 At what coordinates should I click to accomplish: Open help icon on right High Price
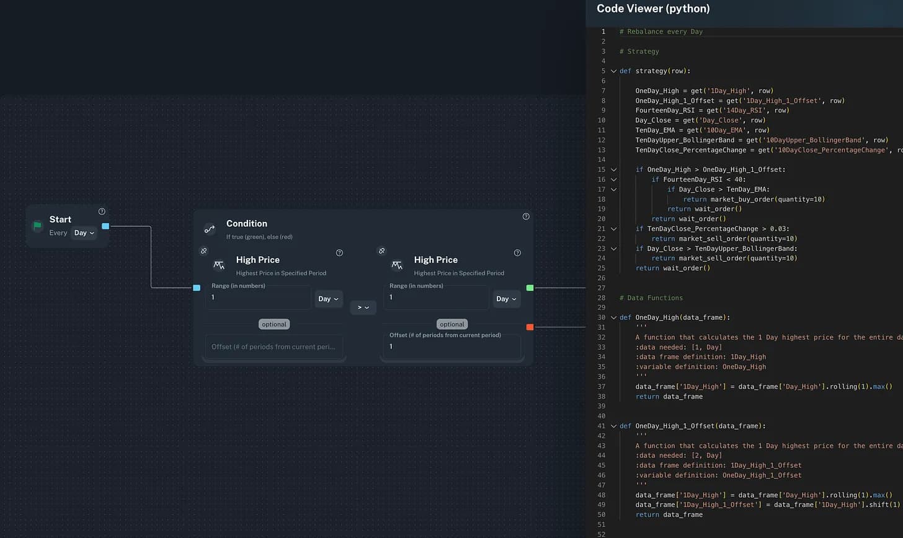click(517, 253)
